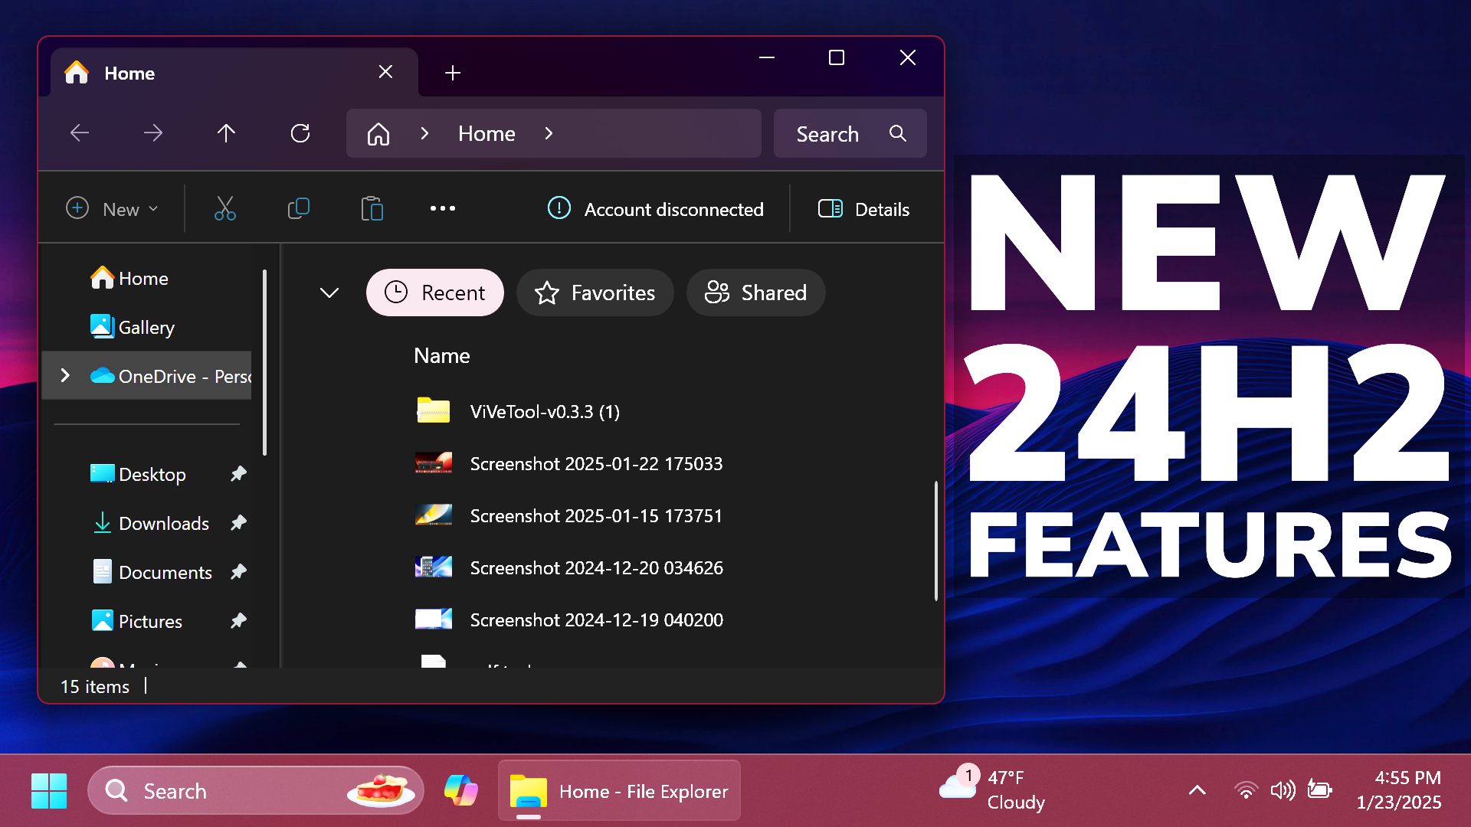Click the Account disconnected notice

pyautogui.click(x=657, y=208)
